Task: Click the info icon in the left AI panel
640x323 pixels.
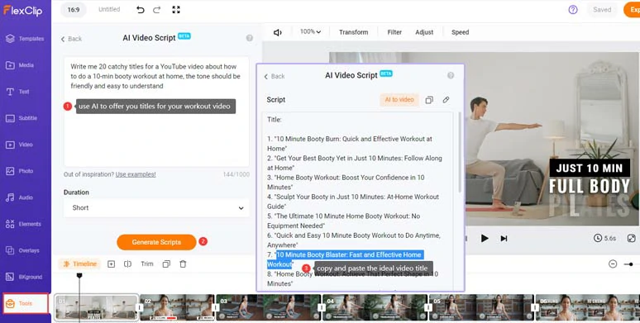Action: pyautogui.click(x=250, y=38)
